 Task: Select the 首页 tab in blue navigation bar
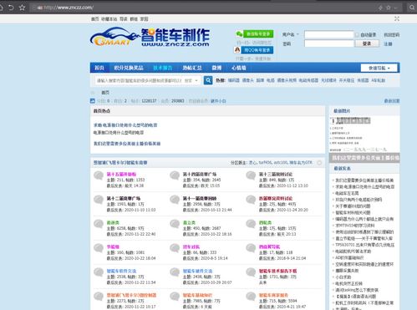point(99,68)
